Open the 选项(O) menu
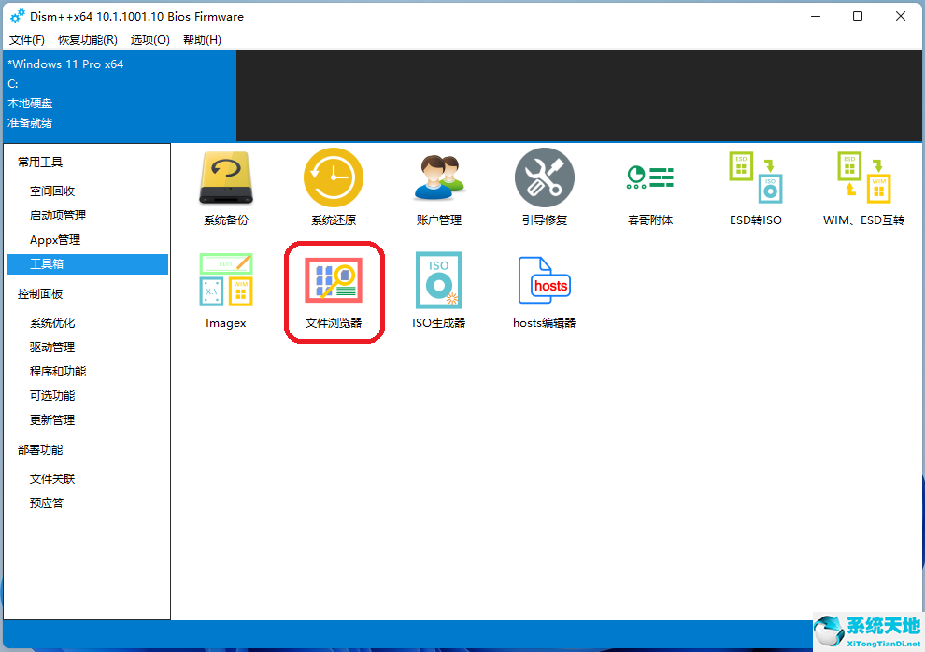Viewport: 925px width, 652px height. tap(149, 39)
